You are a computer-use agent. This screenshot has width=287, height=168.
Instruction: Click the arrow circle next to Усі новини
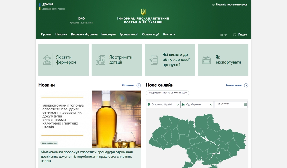[x=139, y=85]
